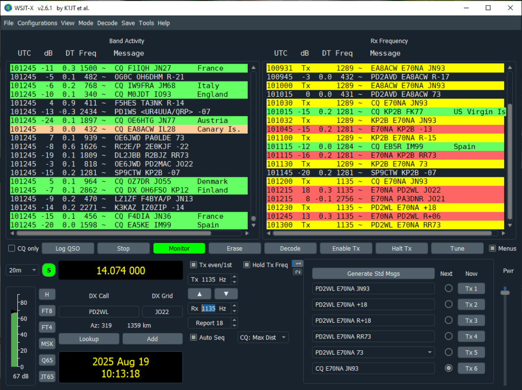The height and width of the screenshot is (390, 522).
Task: Click the Enable Tx button
Action: pos(346,248)
